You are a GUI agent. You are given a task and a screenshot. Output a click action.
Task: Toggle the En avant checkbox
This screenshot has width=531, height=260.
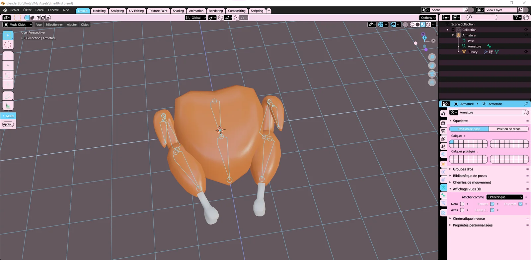click(520, 204)
